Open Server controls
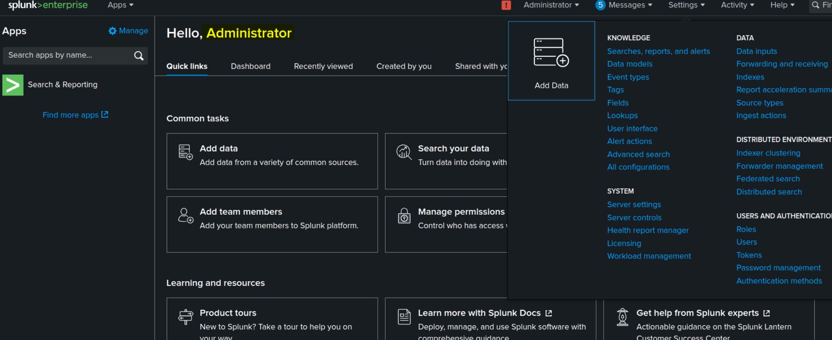Viewport: 832px width, 340px height. (634, 218)
